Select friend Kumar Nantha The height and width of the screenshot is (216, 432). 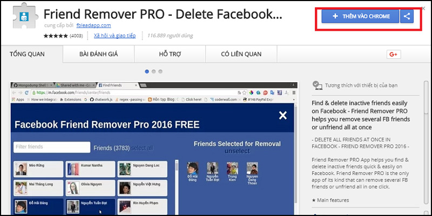(90, 169)
